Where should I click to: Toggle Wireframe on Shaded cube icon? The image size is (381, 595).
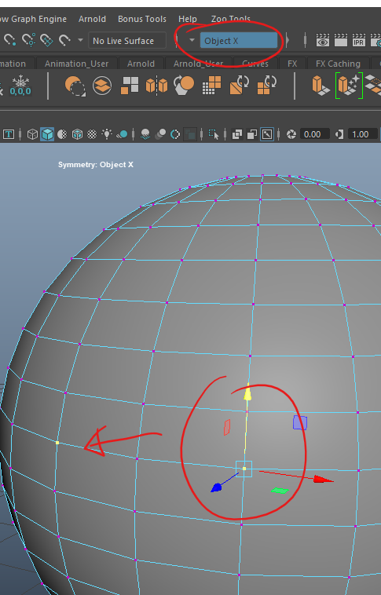point(77,134)
